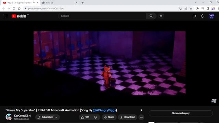The width and height of the screenshot is (219, 123).
Task: Click the Download button
Action: point(127,117)
